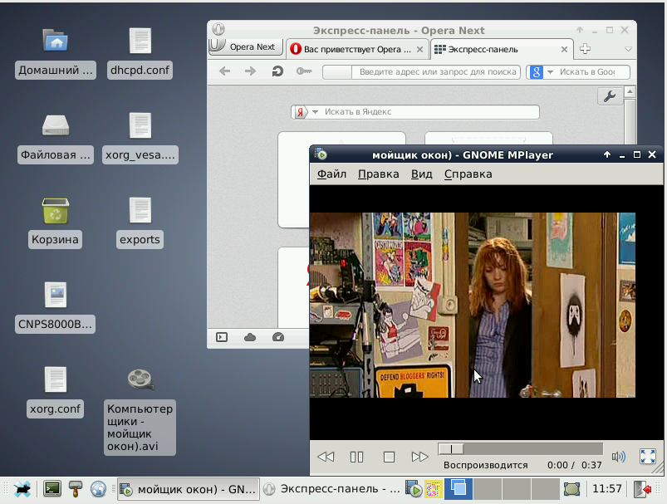Pause the video playback
This screenshot has height=504, width=667.
356,457
